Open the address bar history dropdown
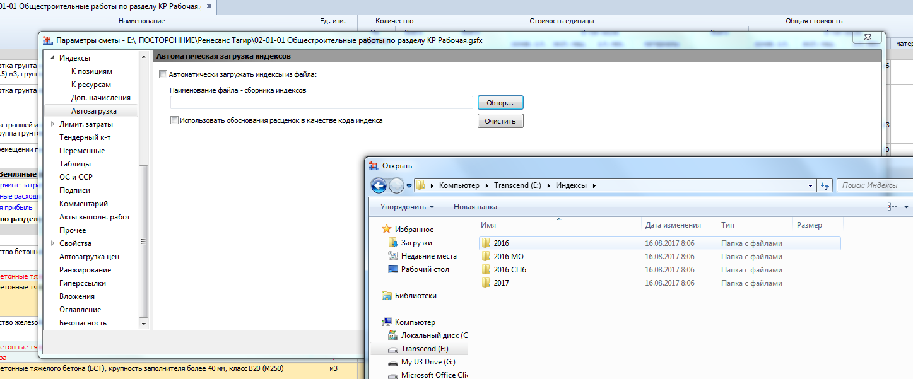This screenshot has height=379, width=913. (x=811, y=185)
